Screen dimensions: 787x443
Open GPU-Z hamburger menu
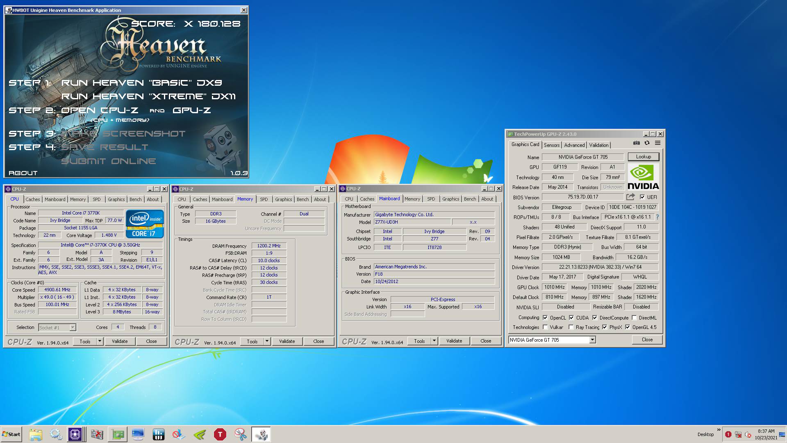coord(657,143)
